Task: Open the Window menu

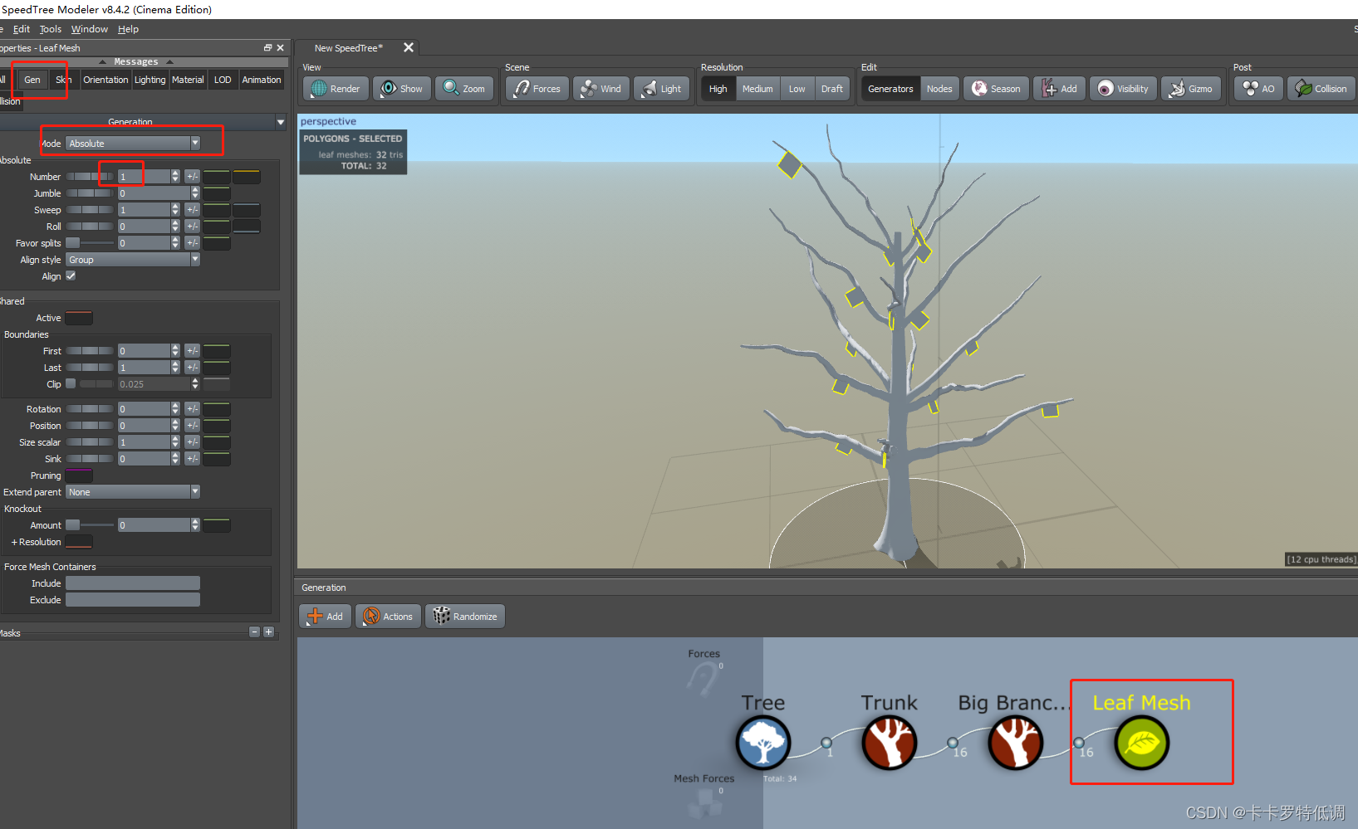Action: (x=90, y=29)
